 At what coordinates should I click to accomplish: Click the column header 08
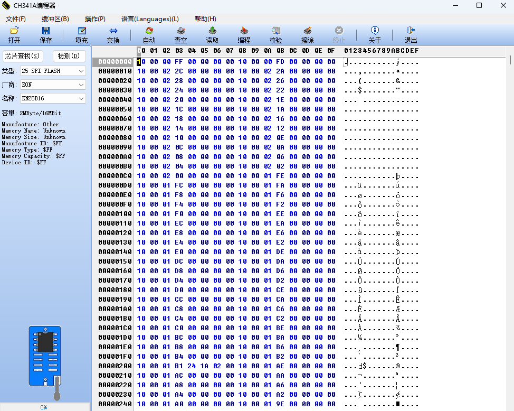coord(242,51)
